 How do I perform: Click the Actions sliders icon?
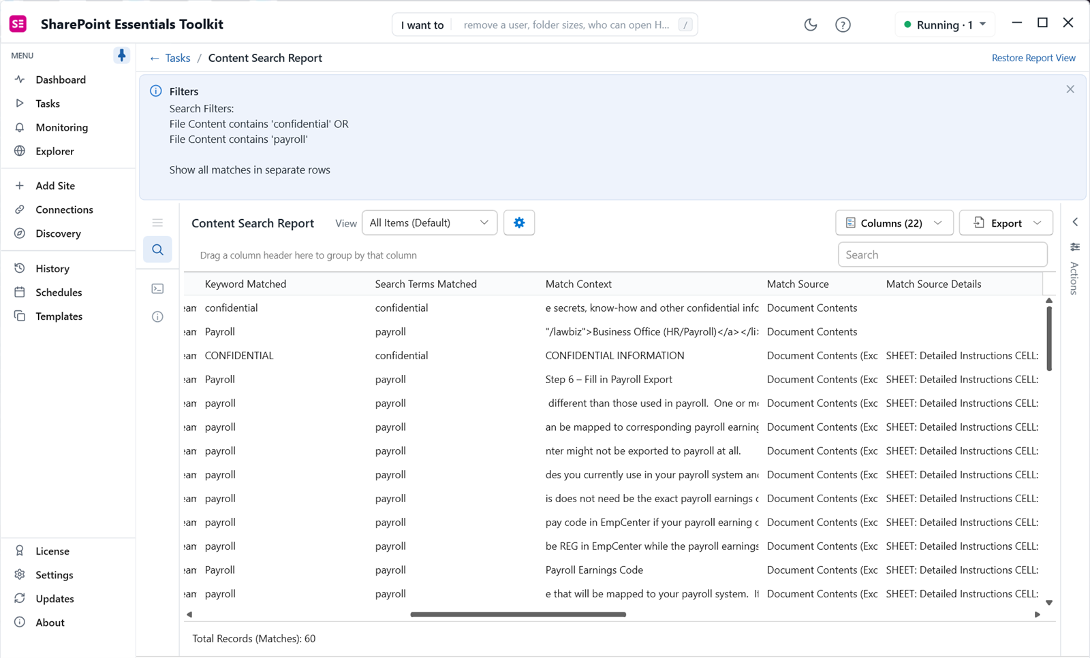[1075, 246]
